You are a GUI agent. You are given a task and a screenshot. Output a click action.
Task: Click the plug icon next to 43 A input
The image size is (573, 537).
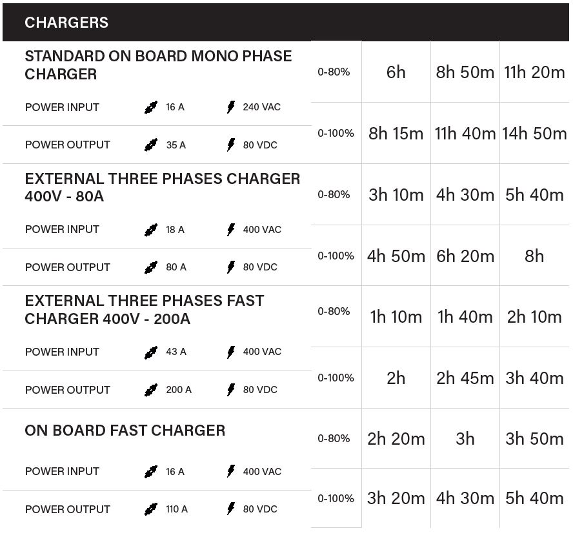(151, 352)
